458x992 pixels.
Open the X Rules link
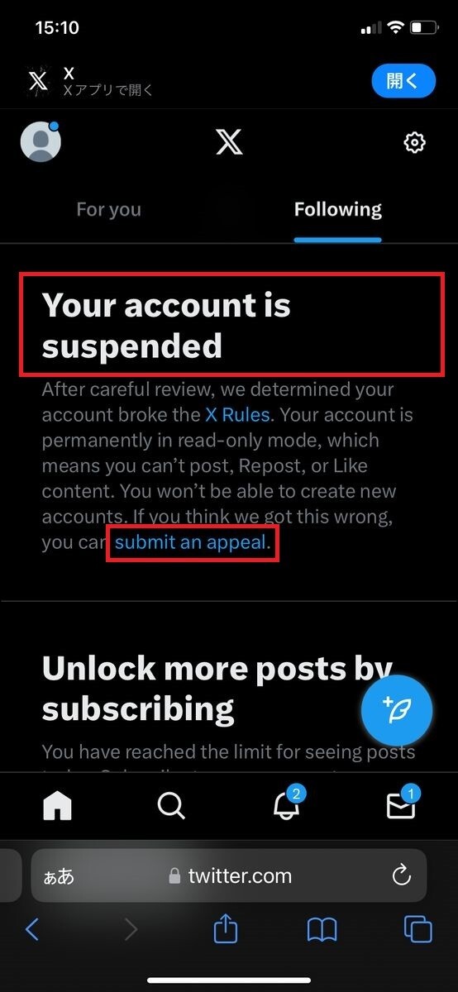(237, 414)
